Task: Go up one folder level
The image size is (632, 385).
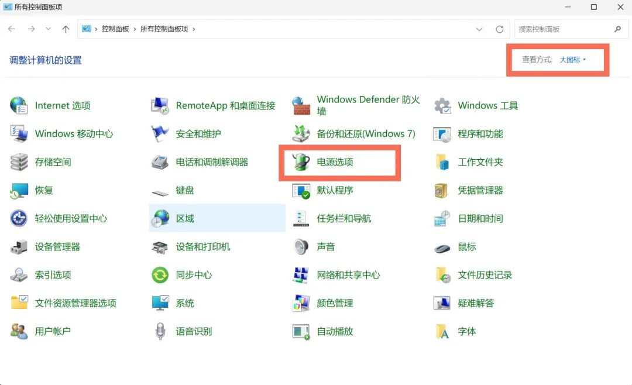Action: [66, 29]
